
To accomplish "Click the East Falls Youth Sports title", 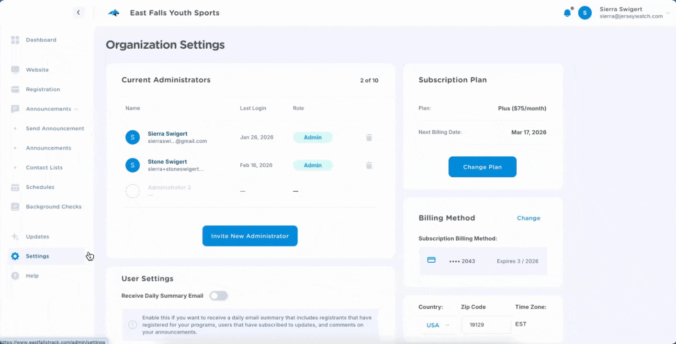I will [175, 13].
